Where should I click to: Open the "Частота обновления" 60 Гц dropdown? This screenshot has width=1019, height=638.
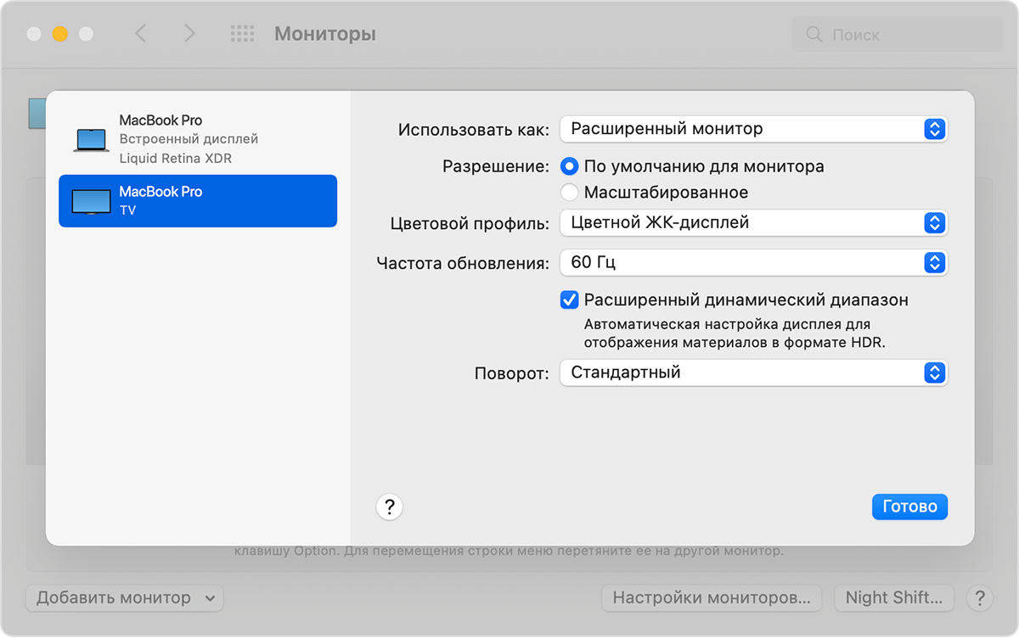click(x=753, y=262)
